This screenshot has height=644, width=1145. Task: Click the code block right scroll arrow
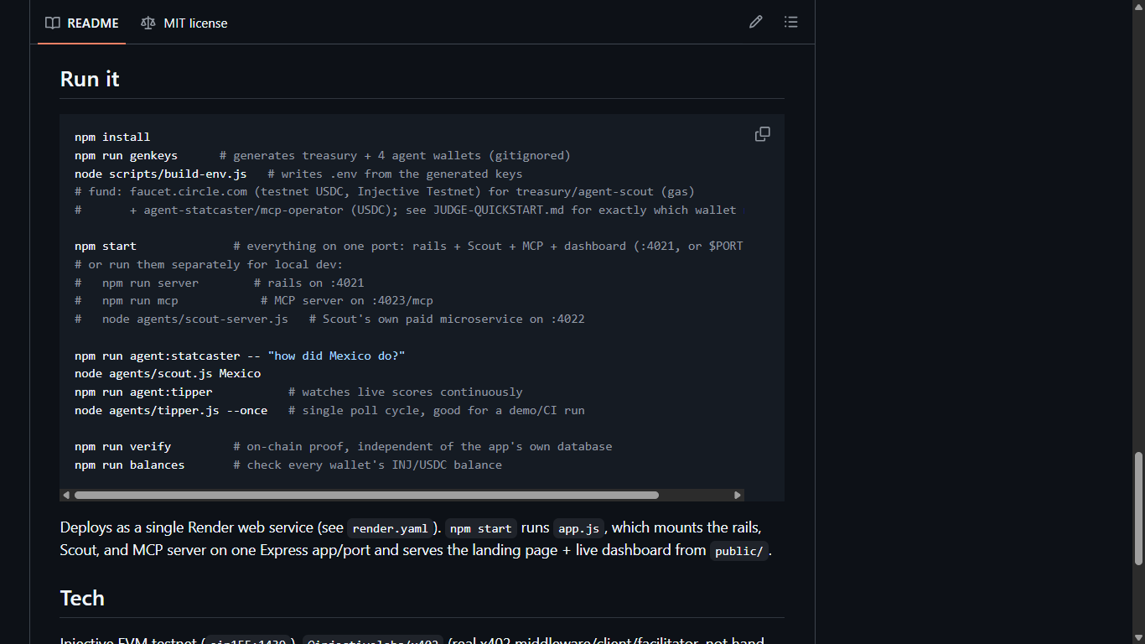point(738,495)
